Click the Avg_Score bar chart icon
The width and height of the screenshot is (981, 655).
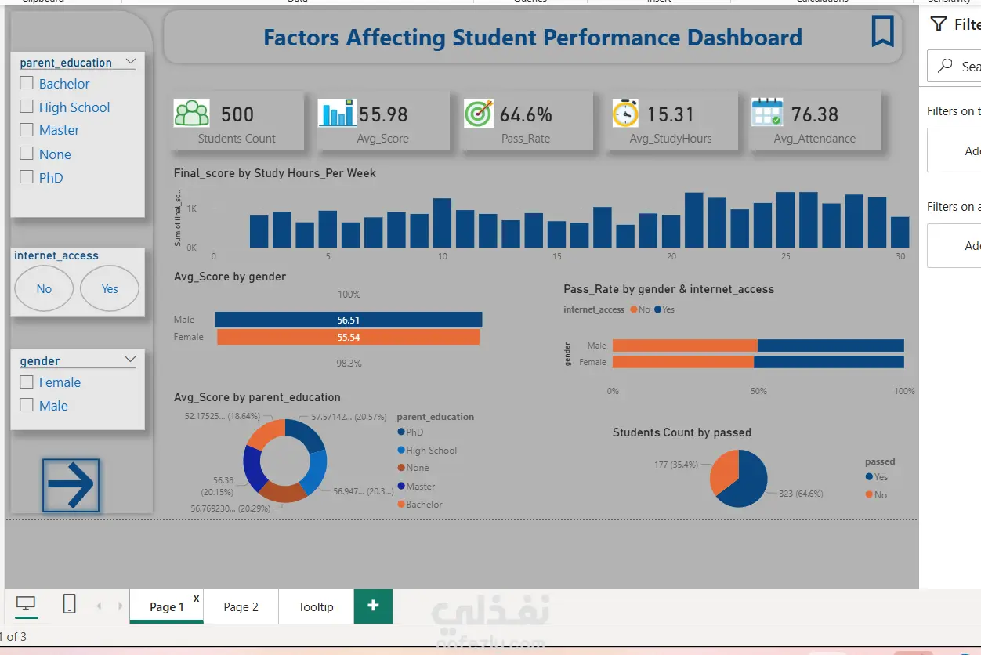click(337, 114)
